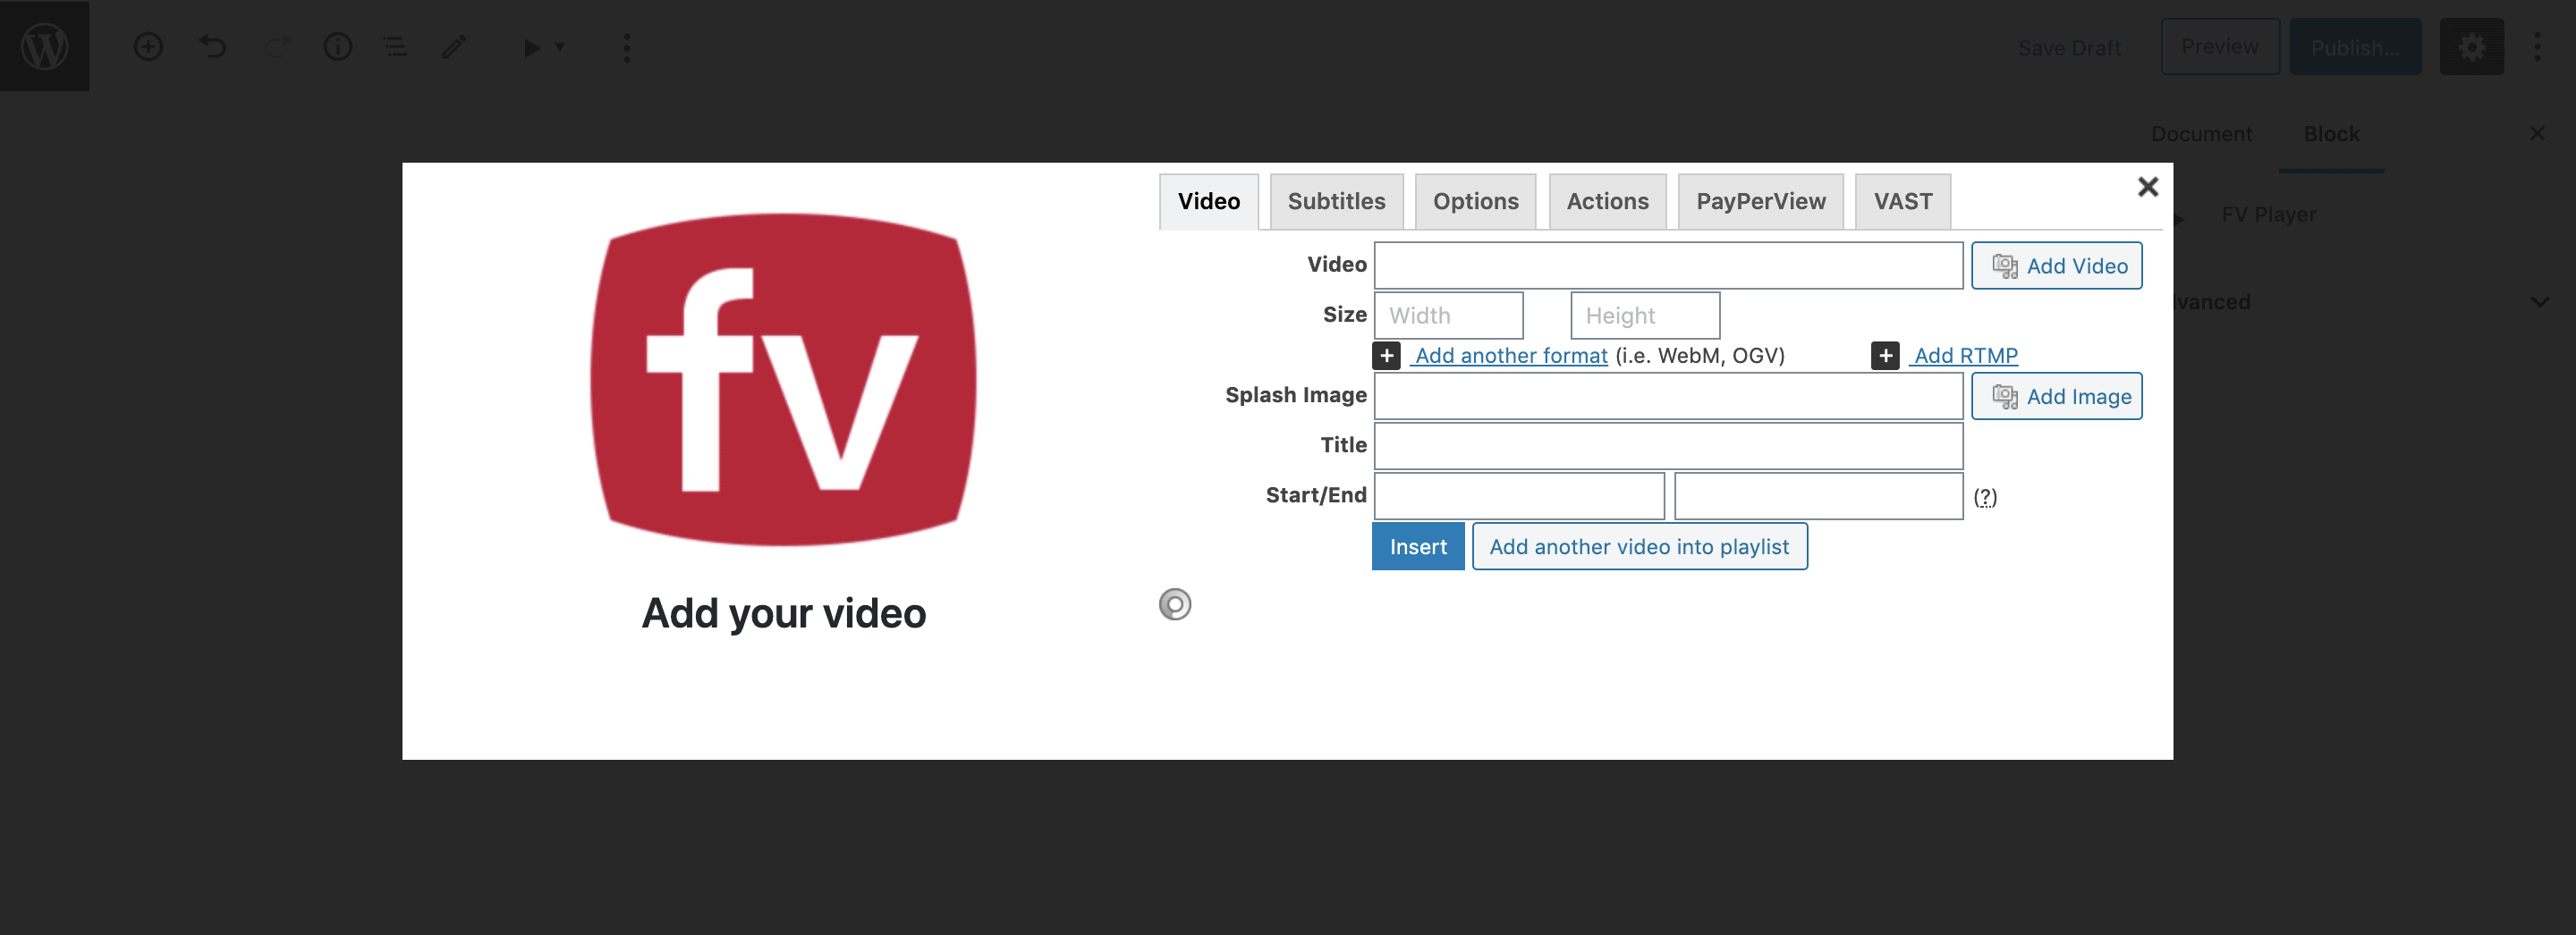Open dropdown arrow next to play icon
Viewport: 2576px width, 935px height.
coord(560,47)
